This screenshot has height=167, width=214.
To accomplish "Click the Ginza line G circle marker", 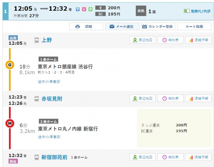I will pyautogui.click(x=10, y=65).
